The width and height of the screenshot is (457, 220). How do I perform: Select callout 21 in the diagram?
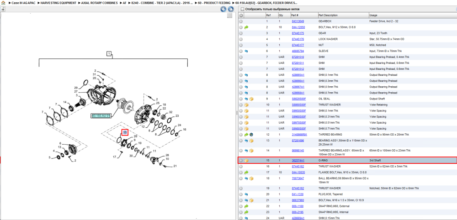175,166
